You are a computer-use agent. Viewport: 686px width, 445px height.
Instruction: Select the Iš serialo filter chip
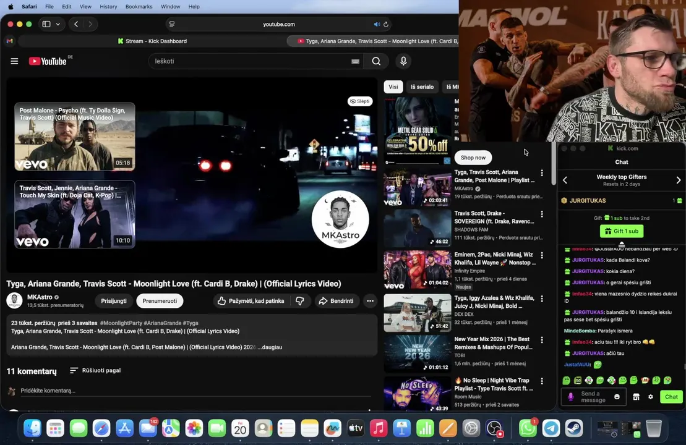pyautogui.click(x=422, y=87)
